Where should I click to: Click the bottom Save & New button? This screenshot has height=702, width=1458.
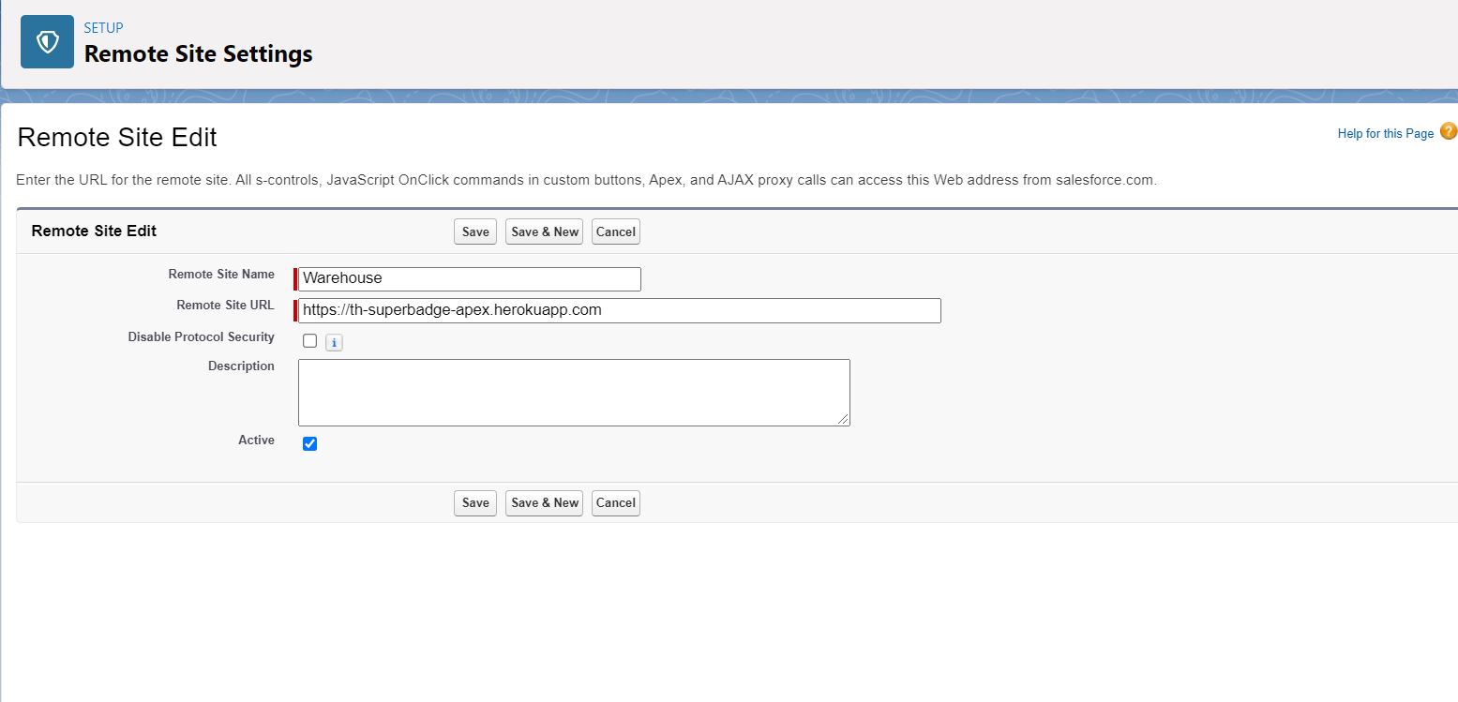545,502
